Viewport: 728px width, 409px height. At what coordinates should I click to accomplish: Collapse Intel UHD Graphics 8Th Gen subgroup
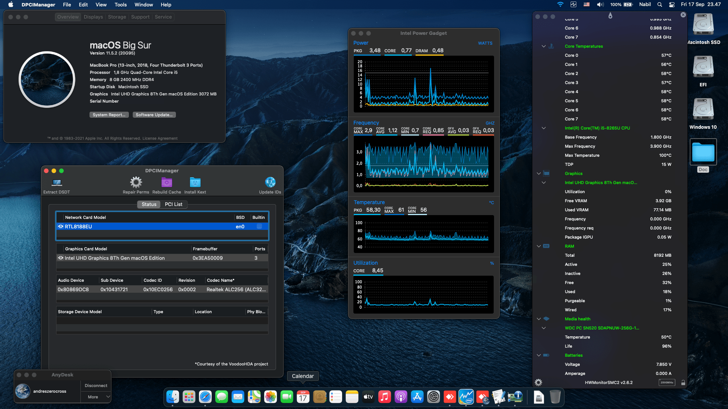pos(543,183)
